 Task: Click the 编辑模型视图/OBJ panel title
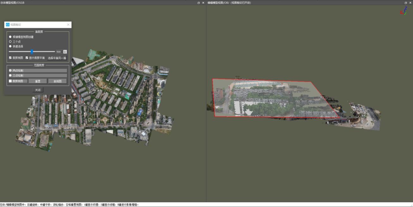(x=229, y=3)
